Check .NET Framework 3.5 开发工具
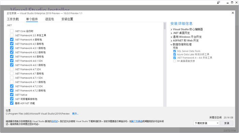This screenshot has width=239, height=133. pyautogui.click(x=12, y=35)
